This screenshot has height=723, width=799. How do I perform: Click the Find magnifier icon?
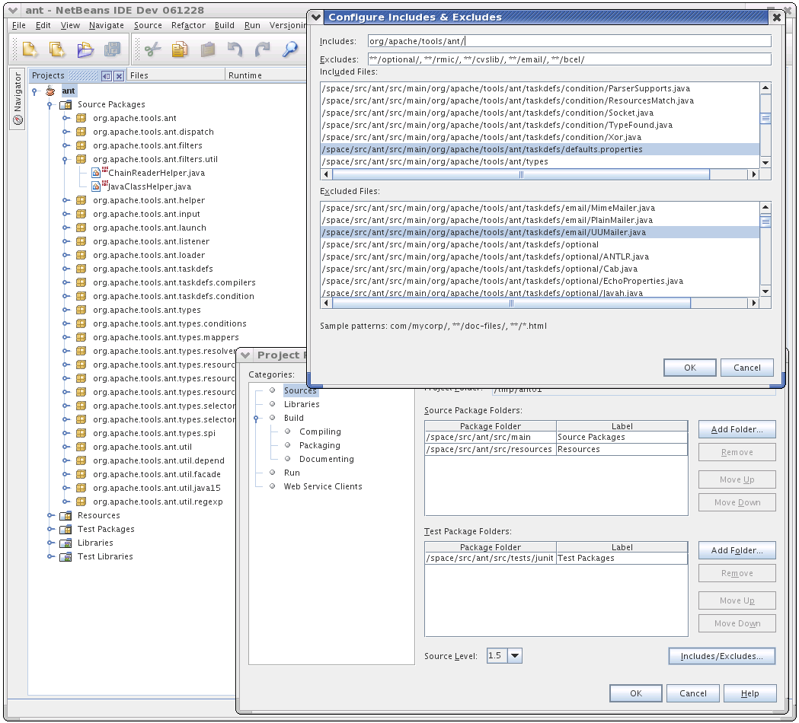(x=290, y=49)
